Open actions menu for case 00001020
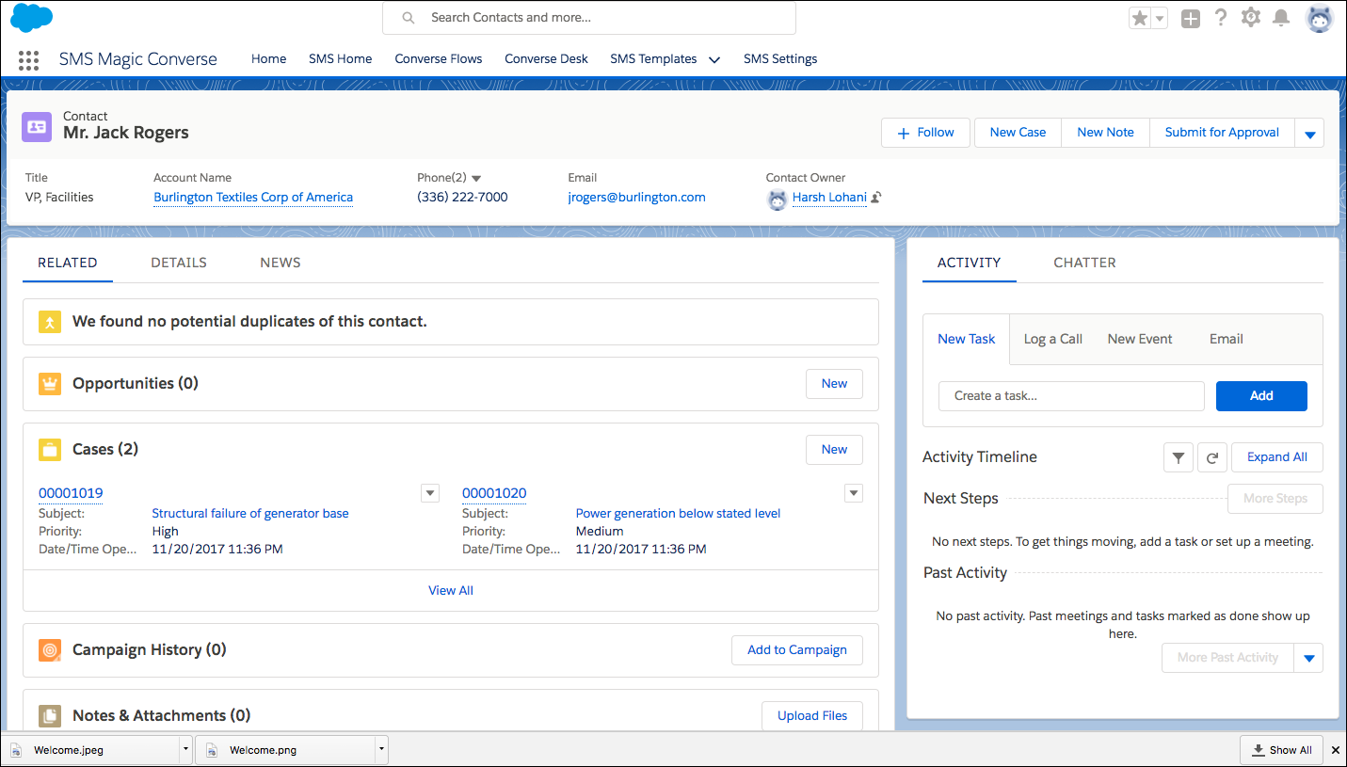The image size is (1347, 767). 854,493
